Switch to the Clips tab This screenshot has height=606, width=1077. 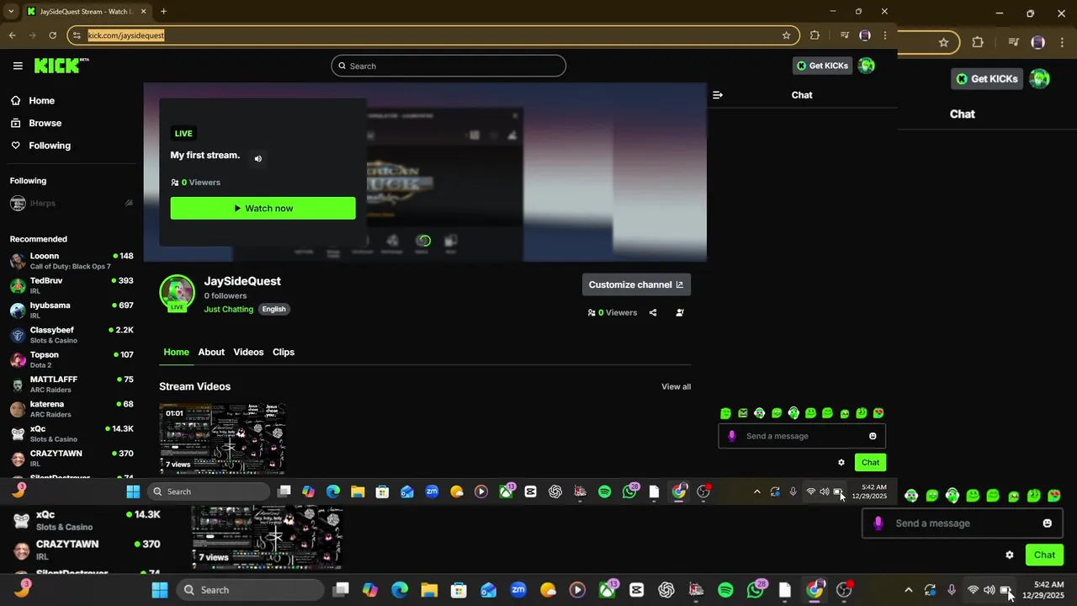(x=284, y=352)
